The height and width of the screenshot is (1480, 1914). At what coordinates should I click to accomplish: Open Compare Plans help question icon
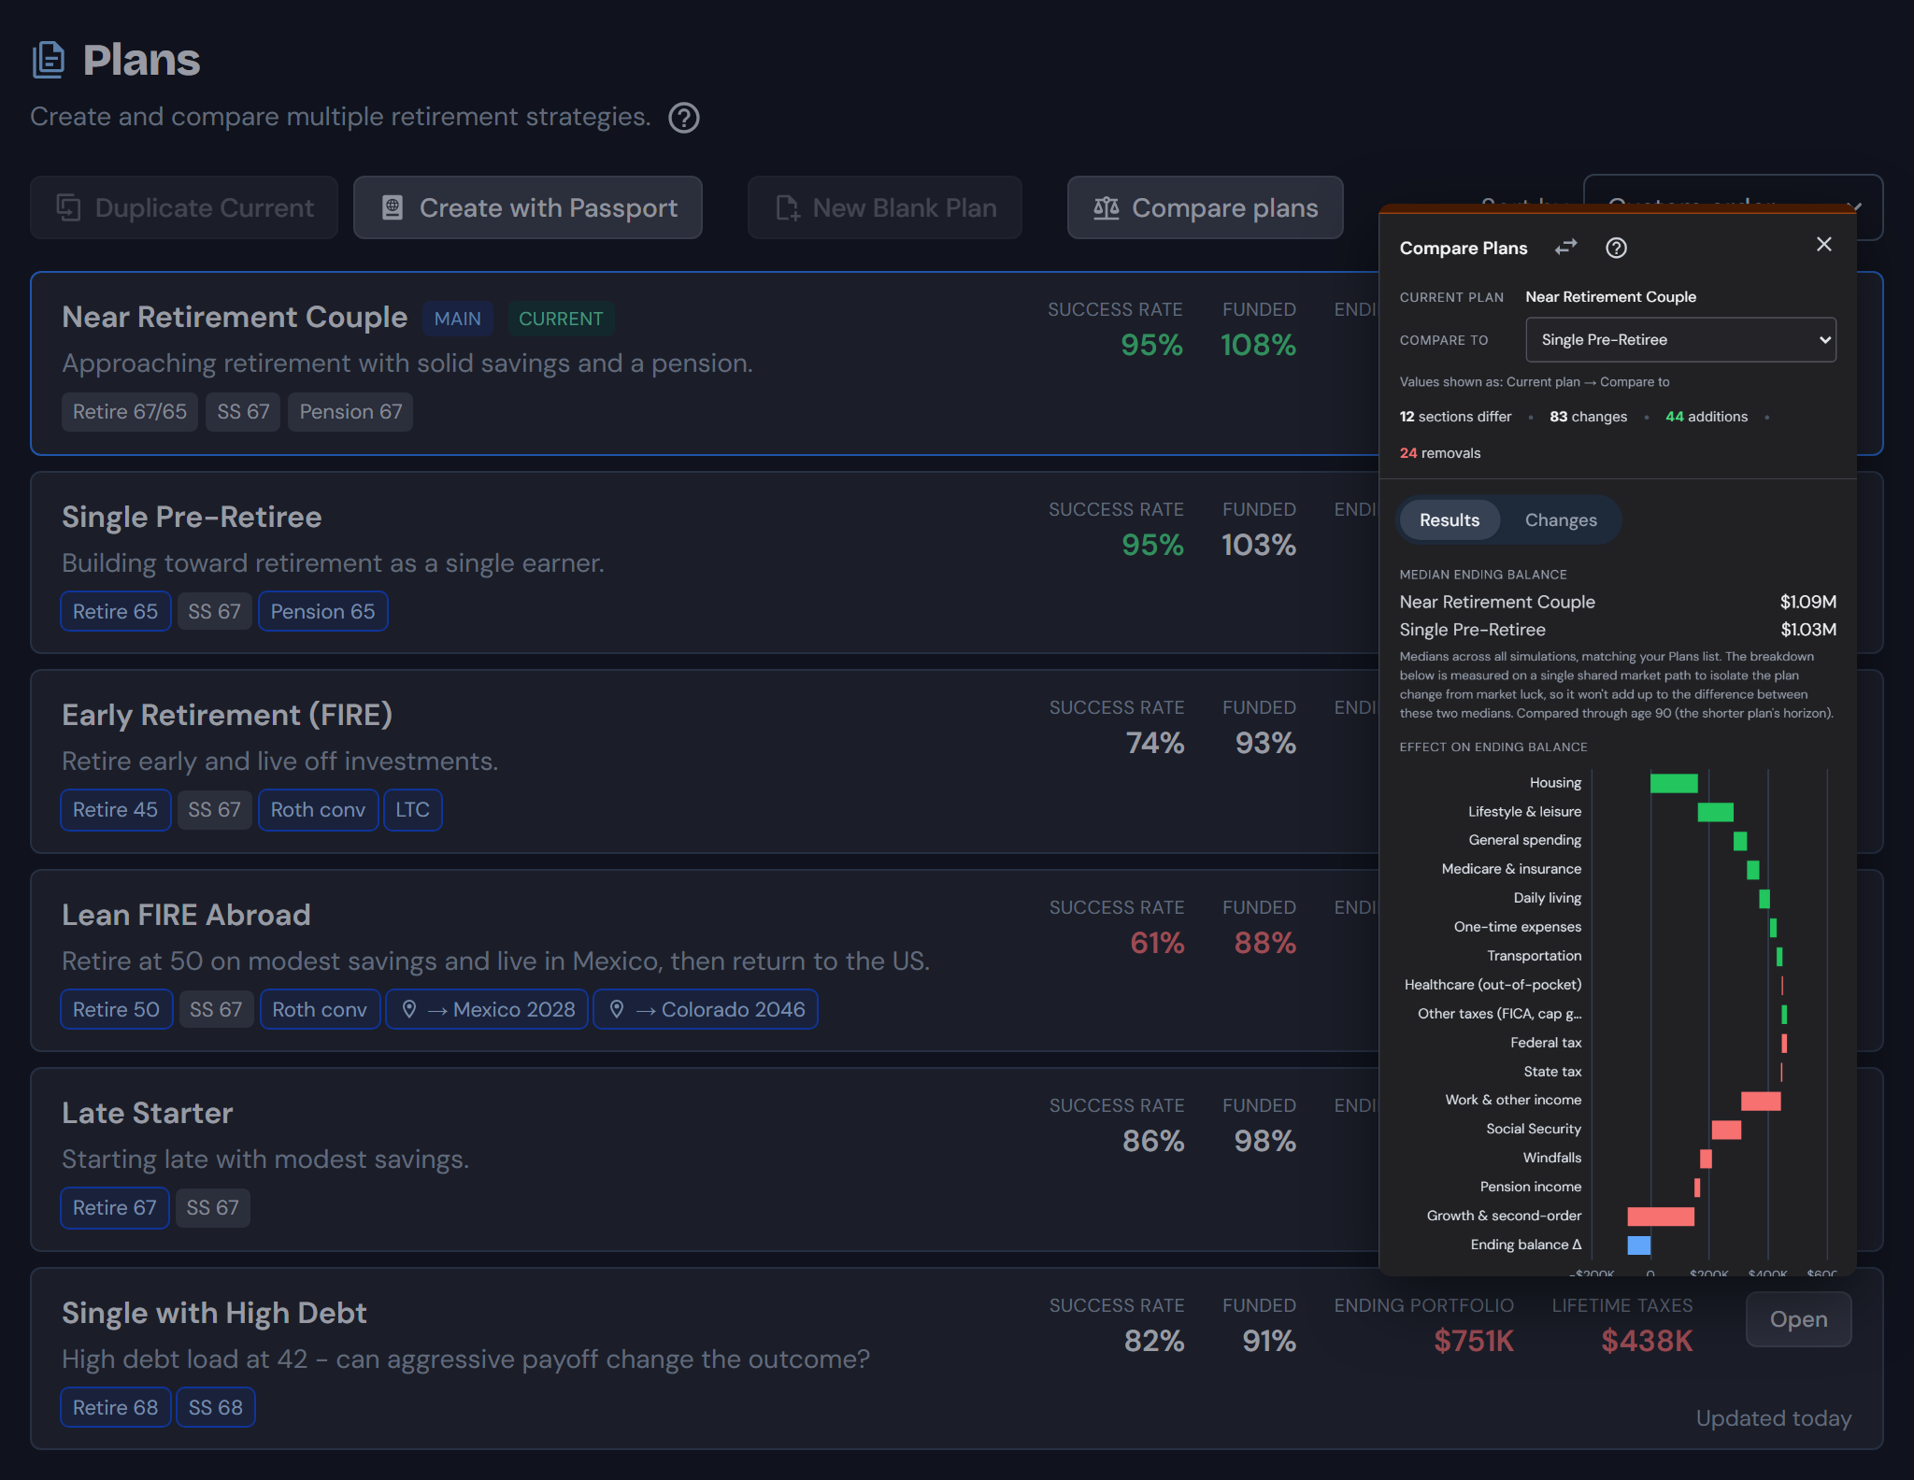(x=1616, y=248)
